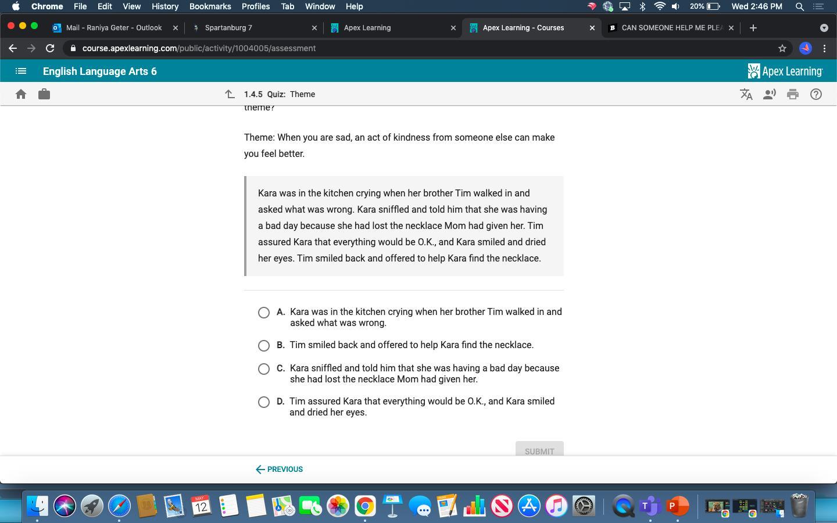This screenshot has height=523, width=837.
Task: Bookmark this page with the star icon
Action: pyautogui.click(x=782, y=48)
